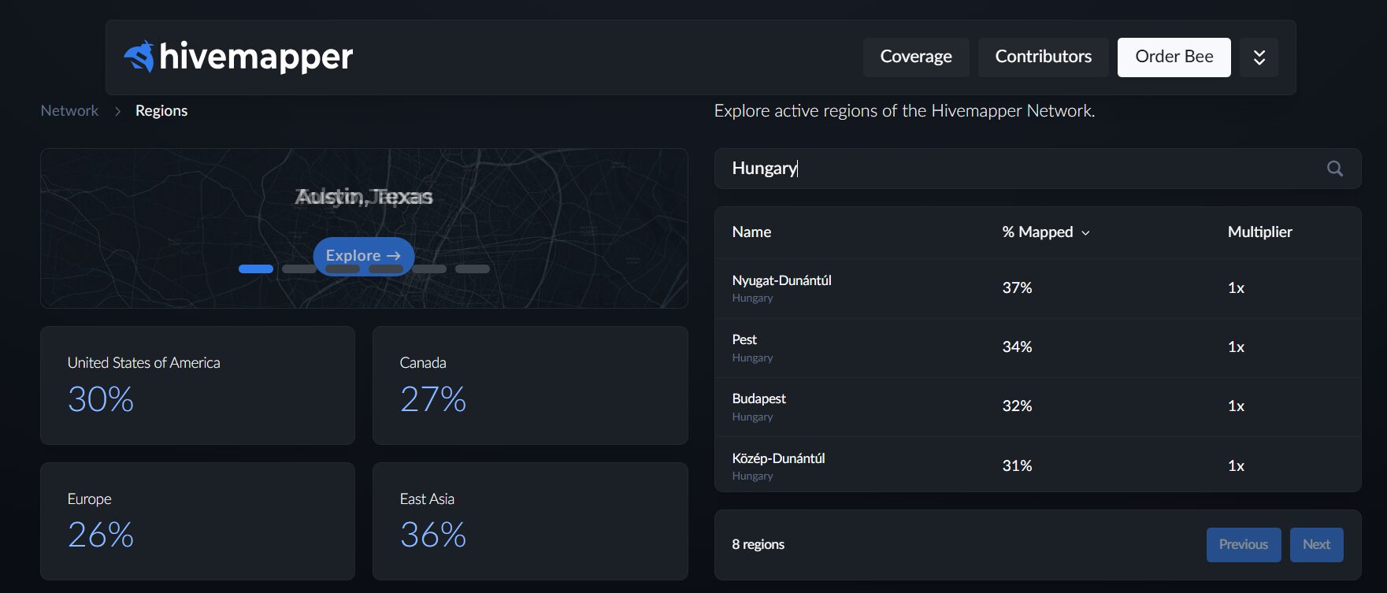This screenshot has height=593, width=1387.
Task: Navigate to Network breadcrumb link
Action: click(x=69, y=111)
